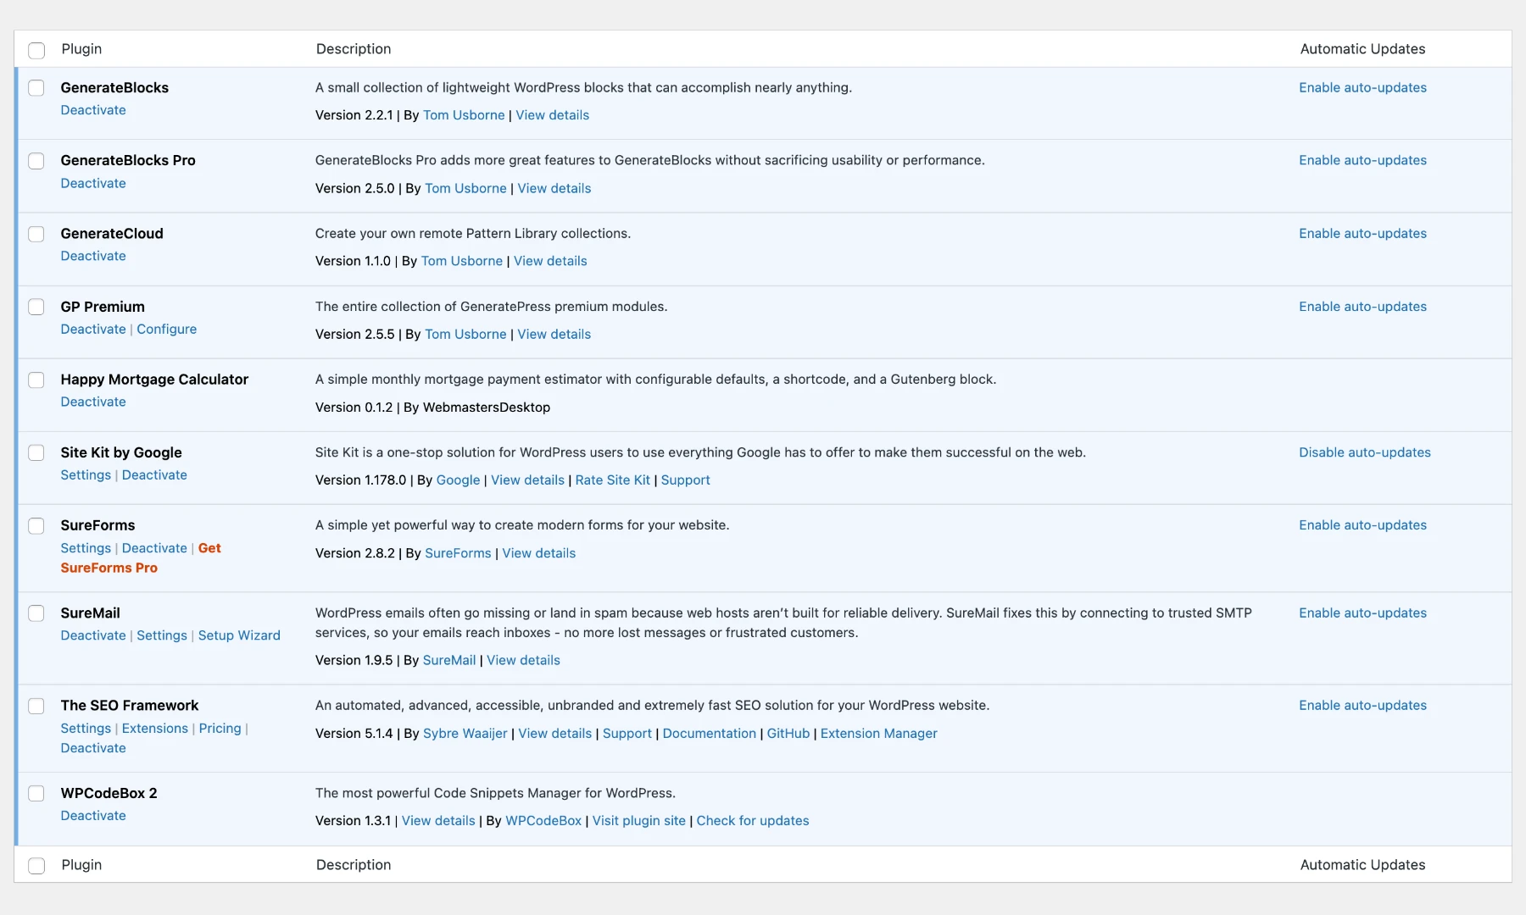View details for GP Premium version 2.5.5

tap(554, 334)
